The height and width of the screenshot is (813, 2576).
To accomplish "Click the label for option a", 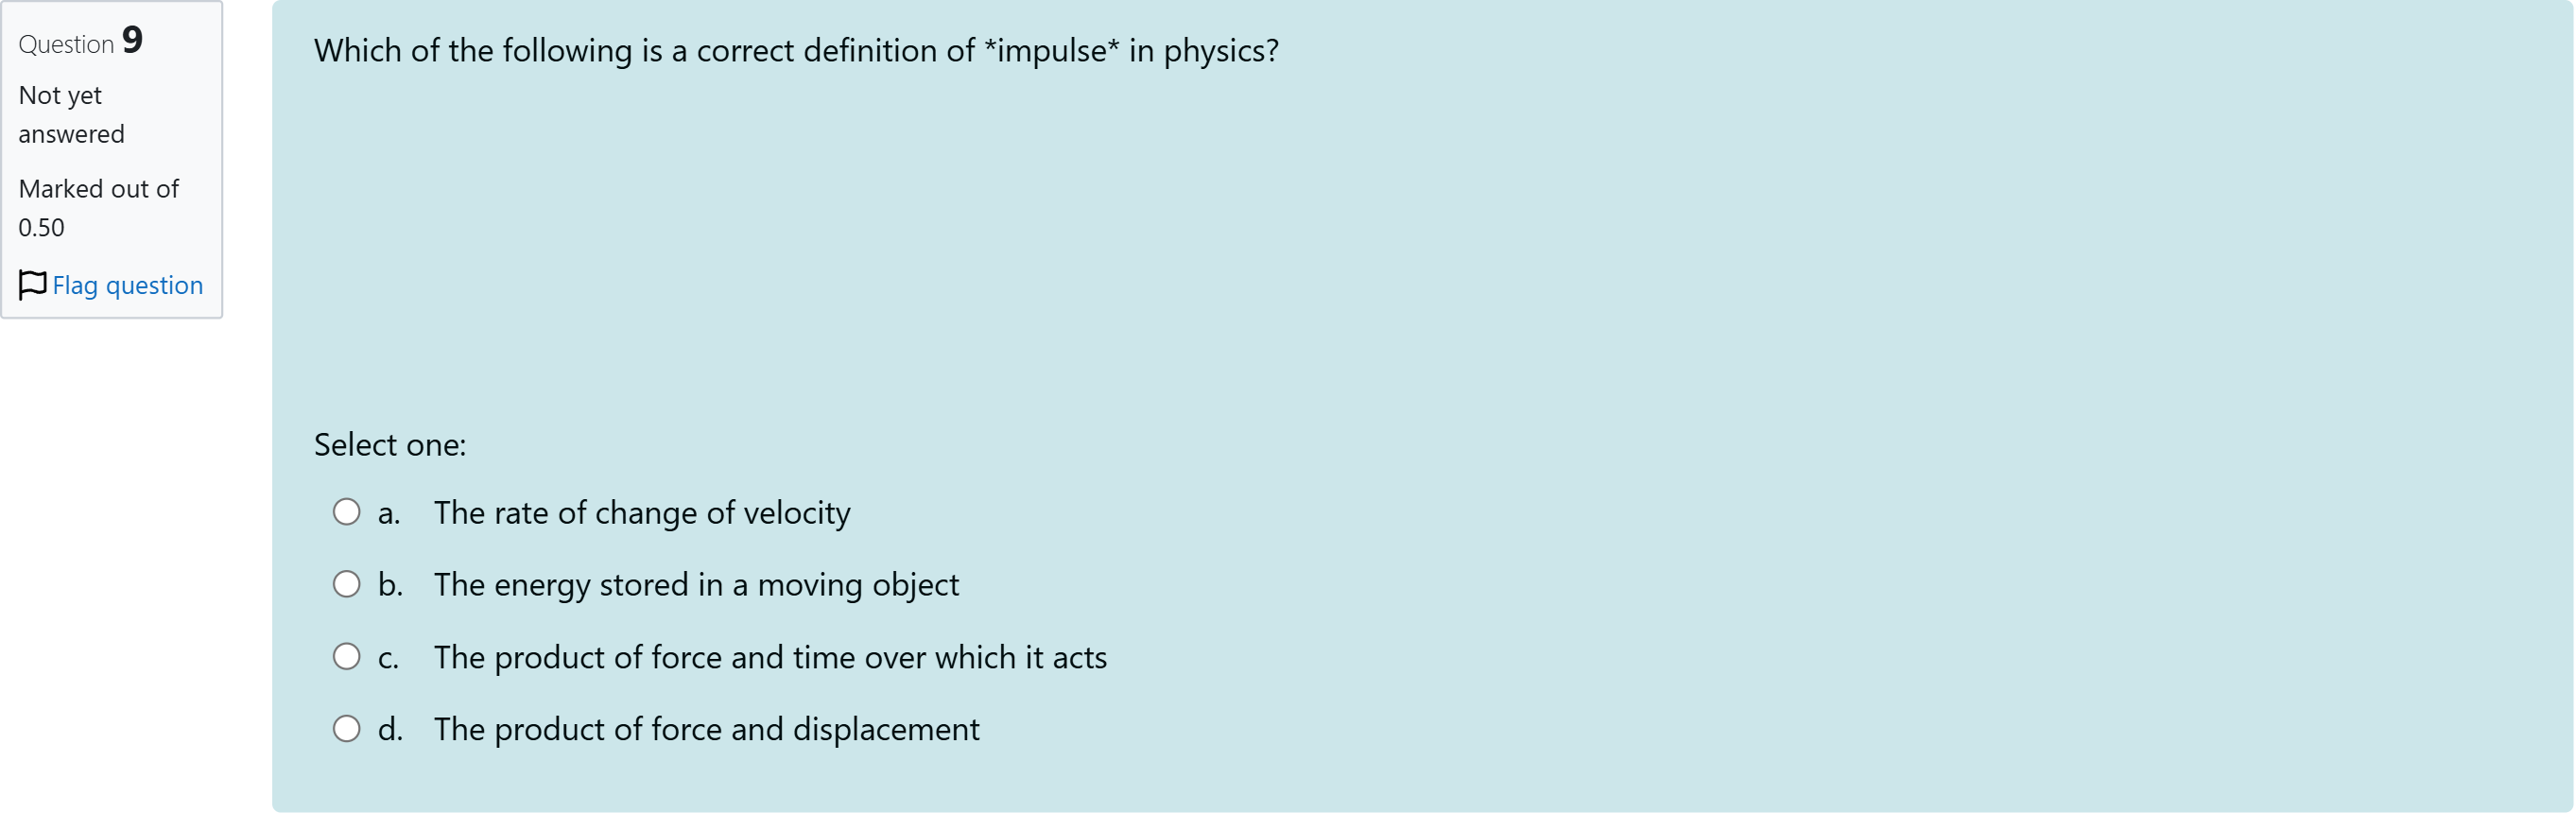I will 642,512.
